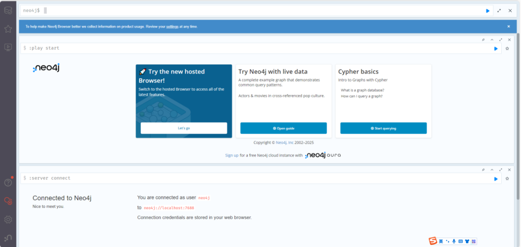Open Browser Settings gear in sidebar
The image size is (521, 247).
click(8, 219)
